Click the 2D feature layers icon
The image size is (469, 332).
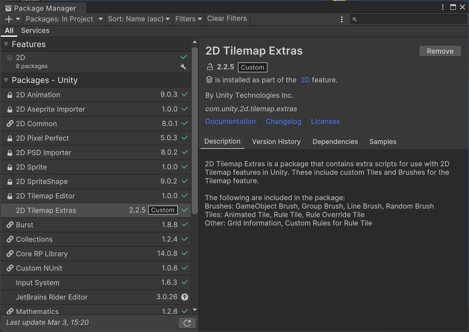coord(10,58)
